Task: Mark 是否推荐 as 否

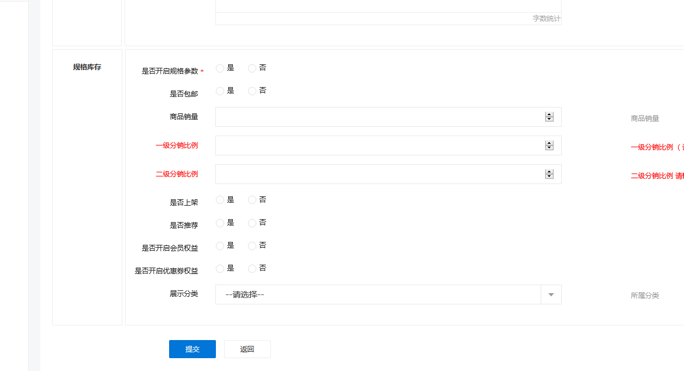Action: click(x=252, y=223)
